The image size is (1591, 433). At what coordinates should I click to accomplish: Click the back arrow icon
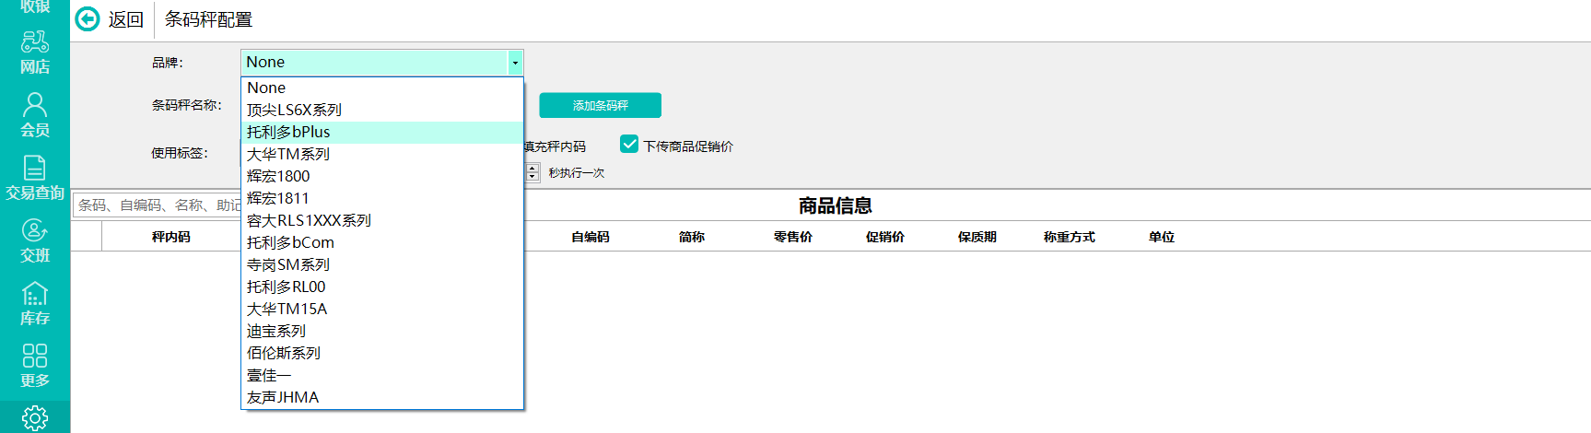click(x=88, y=19)
